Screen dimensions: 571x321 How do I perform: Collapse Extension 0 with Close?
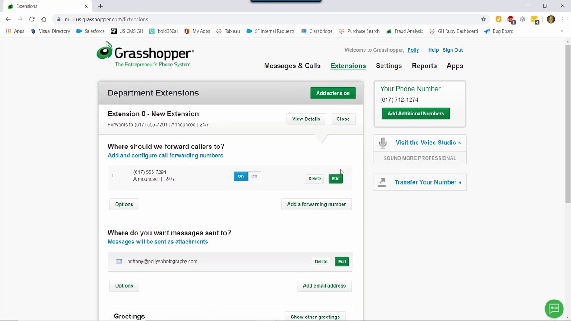pos(343,119)
